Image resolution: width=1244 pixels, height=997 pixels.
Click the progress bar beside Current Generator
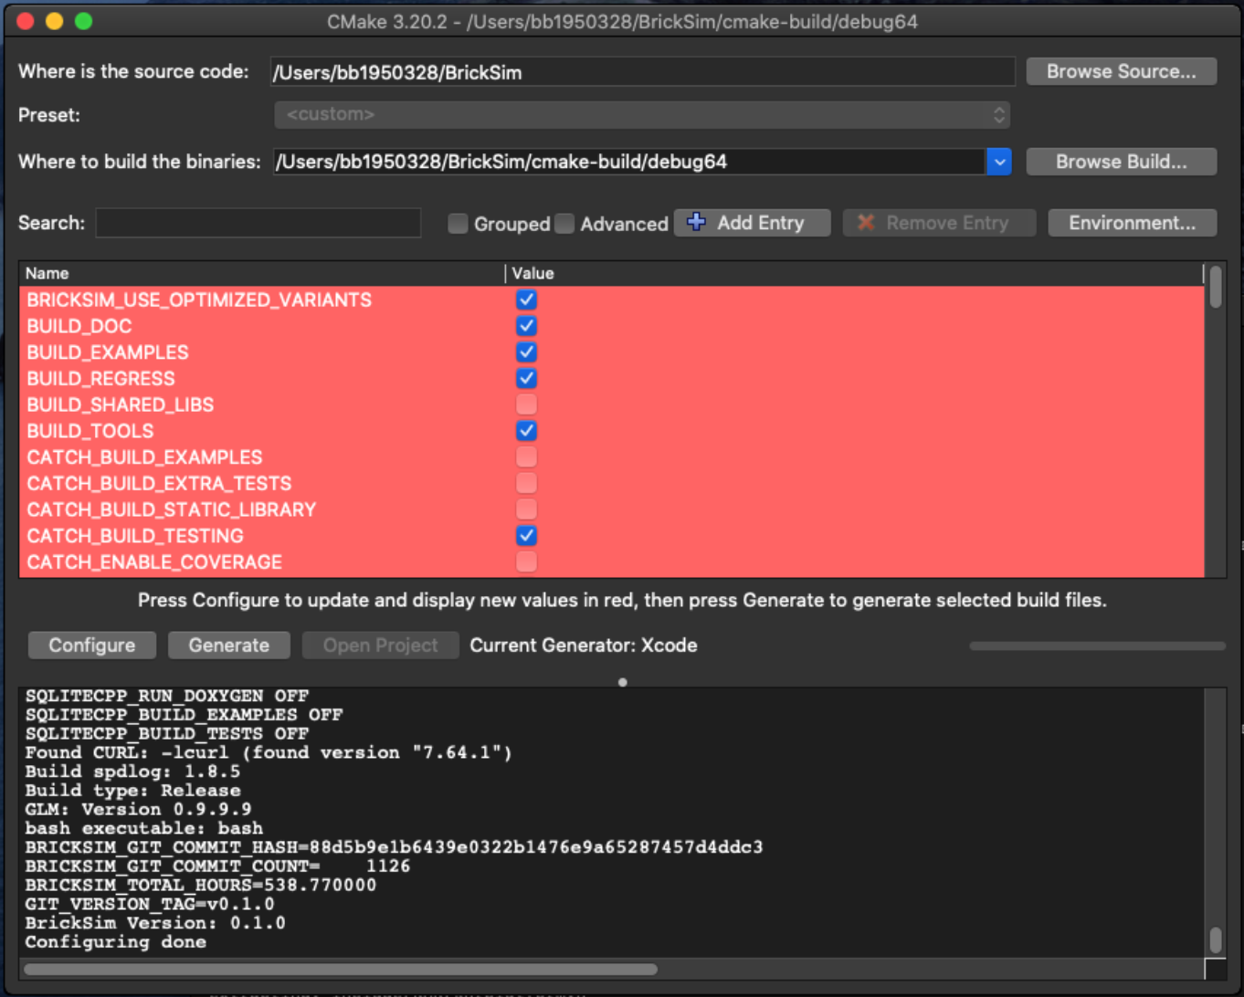point(1097,645)
